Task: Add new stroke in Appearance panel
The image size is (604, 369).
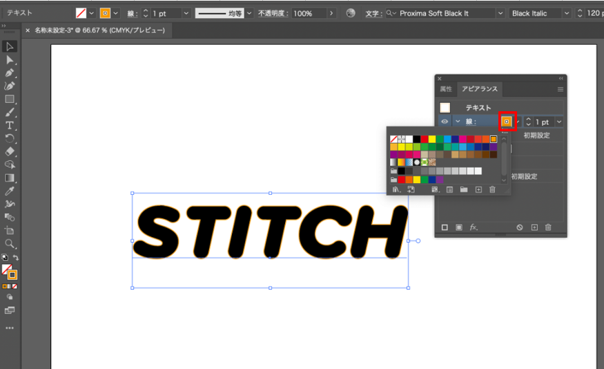Action: [x=445, y=227]
